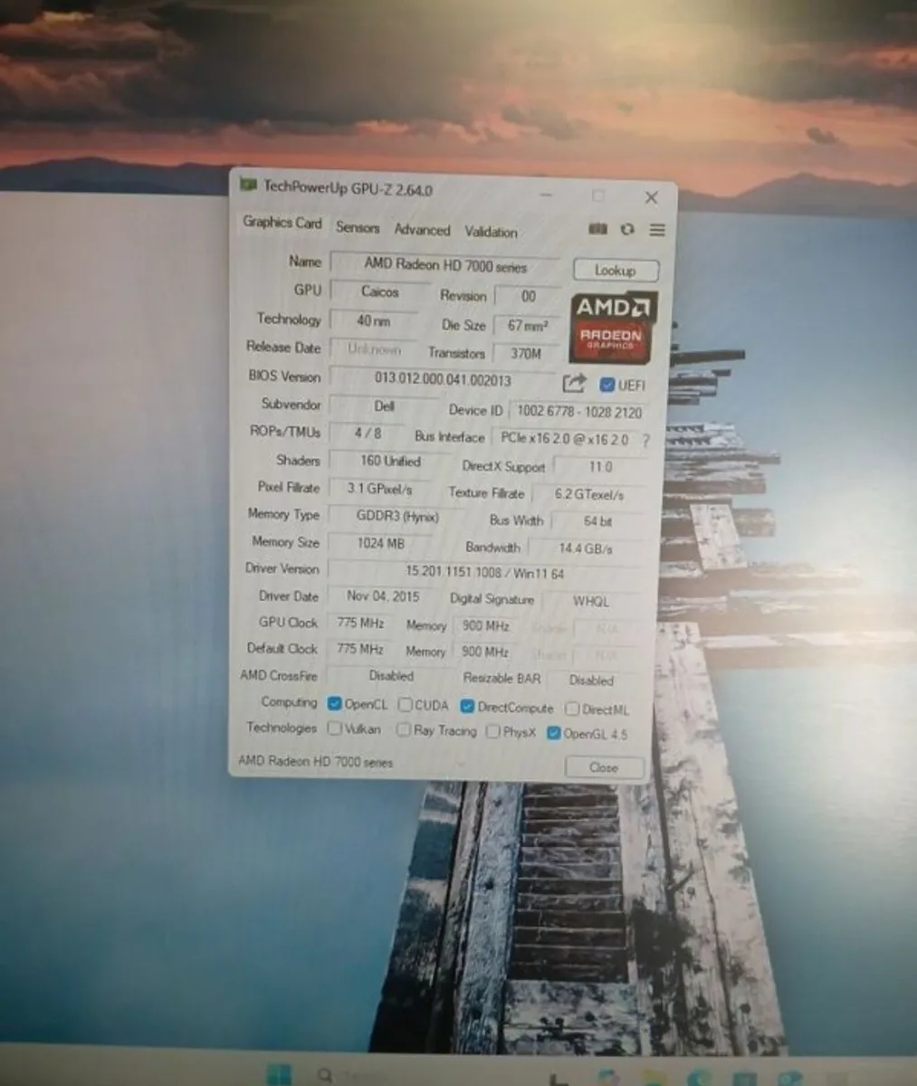Click the Driver Version field value
The image size is (917, 1086).
click(484, 573)
